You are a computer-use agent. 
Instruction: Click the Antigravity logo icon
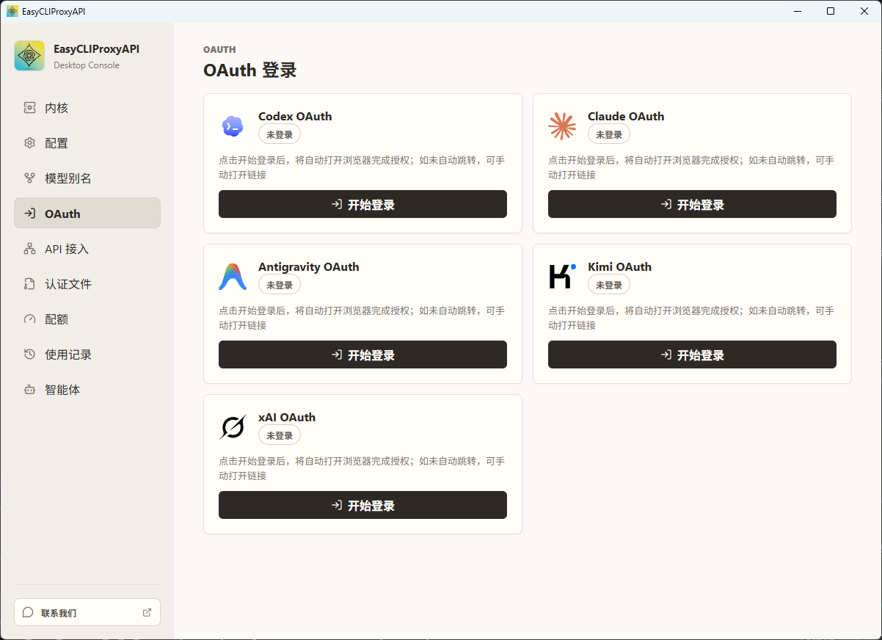tap(233, 277)
